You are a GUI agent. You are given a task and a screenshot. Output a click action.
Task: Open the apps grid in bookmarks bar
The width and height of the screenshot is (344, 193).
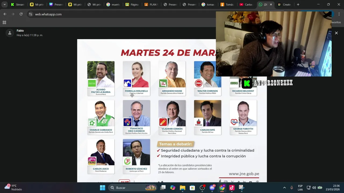(4, 23)
